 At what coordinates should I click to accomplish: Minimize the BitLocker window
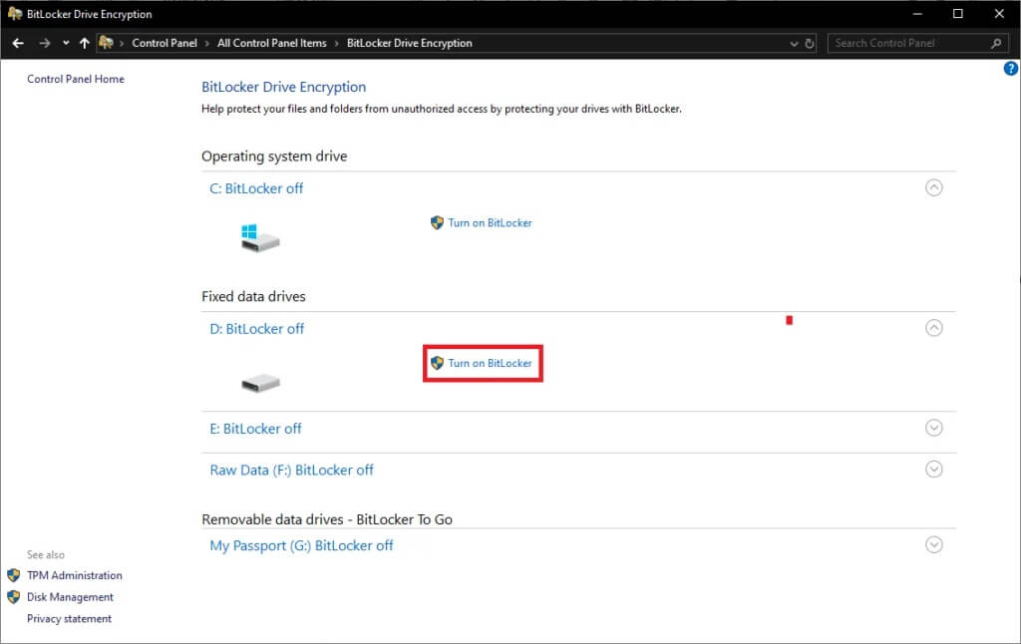click(x=917, y=14)
